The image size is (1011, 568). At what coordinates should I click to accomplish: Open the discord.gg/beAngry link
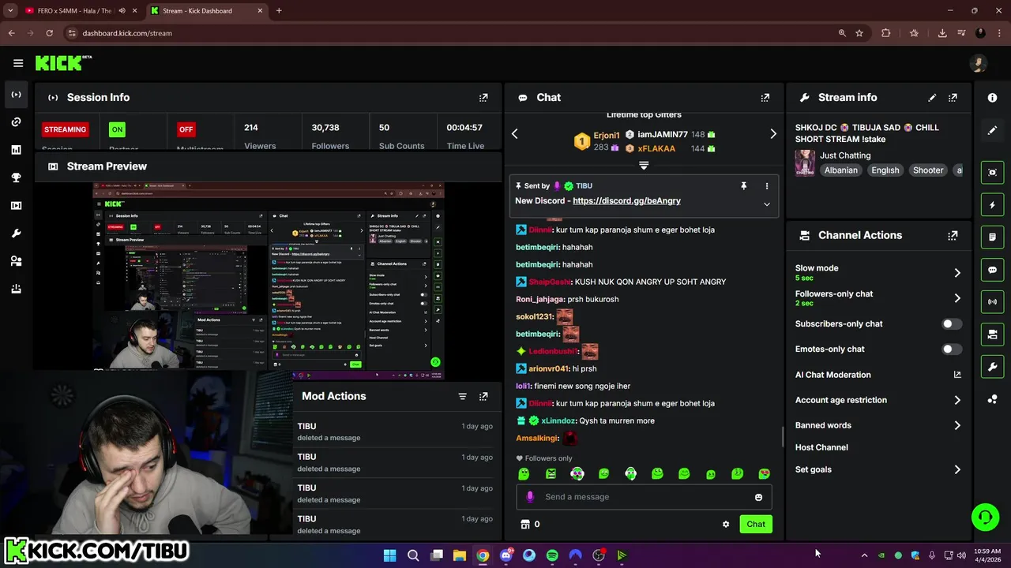[626, 201]
